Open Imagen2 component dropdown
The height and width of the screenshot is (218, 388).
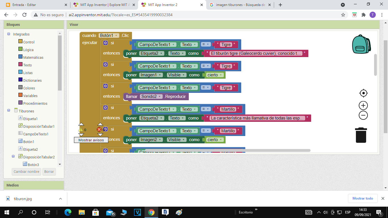[151, 140]
